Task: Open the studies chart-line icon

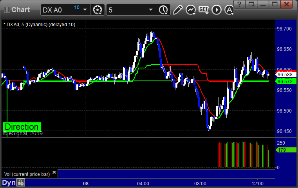Action: tap(191, 10)
